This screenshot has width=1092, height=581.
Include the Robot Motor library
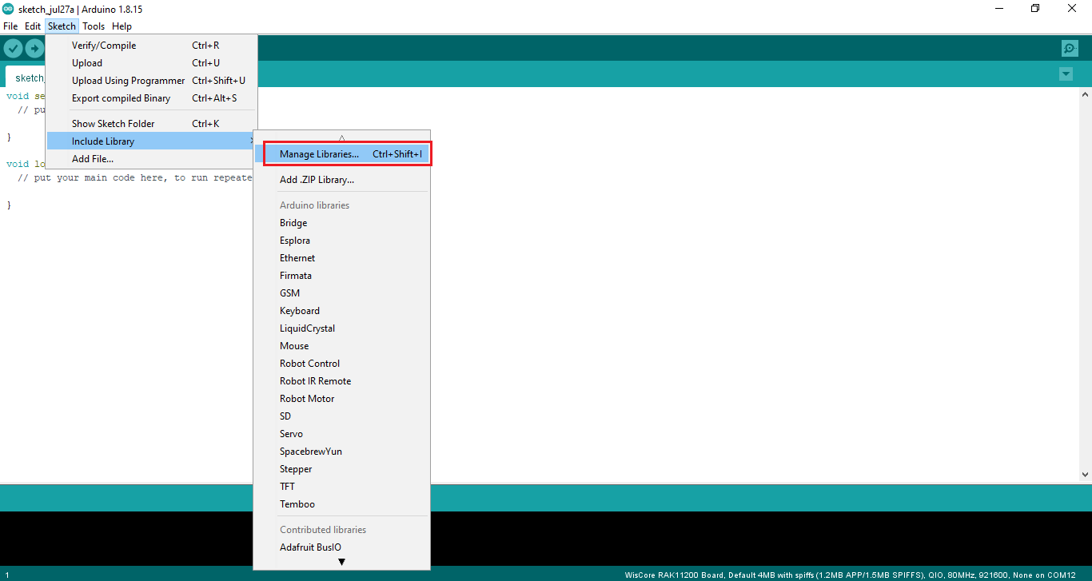click(x=342, y=399)
